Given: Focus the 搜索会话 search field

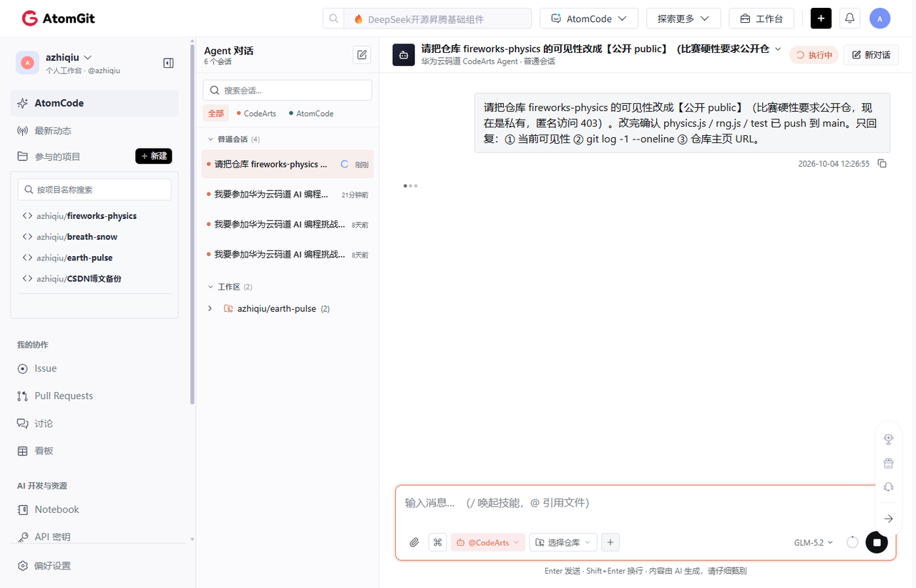Looking at the screenshot, I should pos(287,90).
